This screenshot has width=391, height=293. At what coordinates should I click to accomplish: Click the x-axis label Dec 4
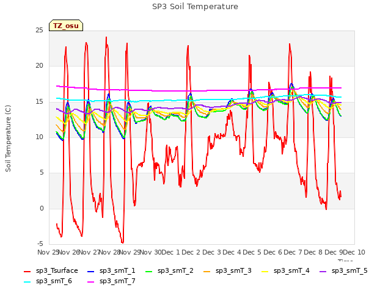coord(232,252)
